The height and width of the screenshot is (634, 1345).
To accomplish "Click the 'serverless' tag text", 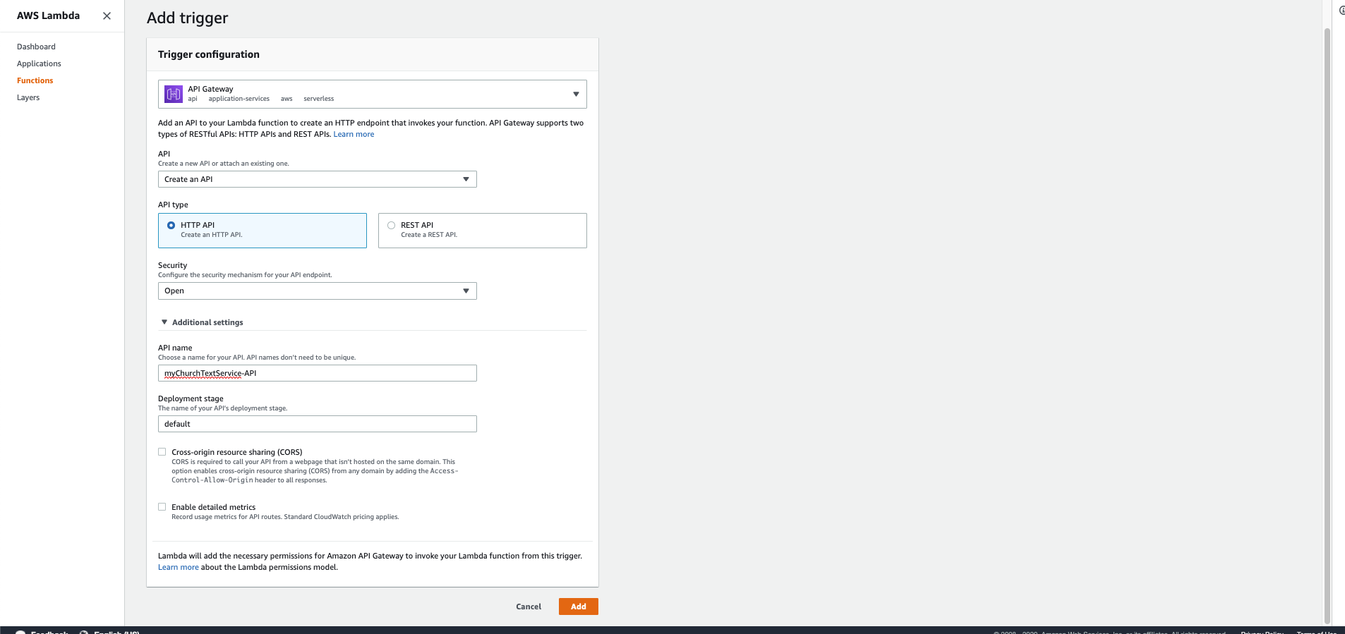I will click(319, 99).
